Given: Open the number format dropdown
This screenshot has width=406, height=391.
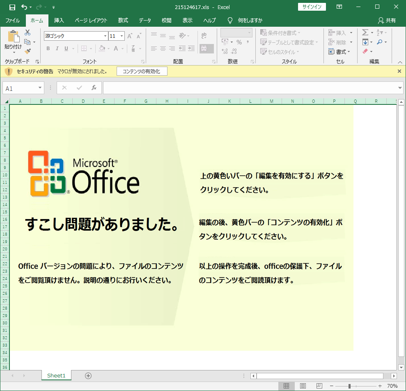Looking at the screenshot, I should (x=249, y=32).
